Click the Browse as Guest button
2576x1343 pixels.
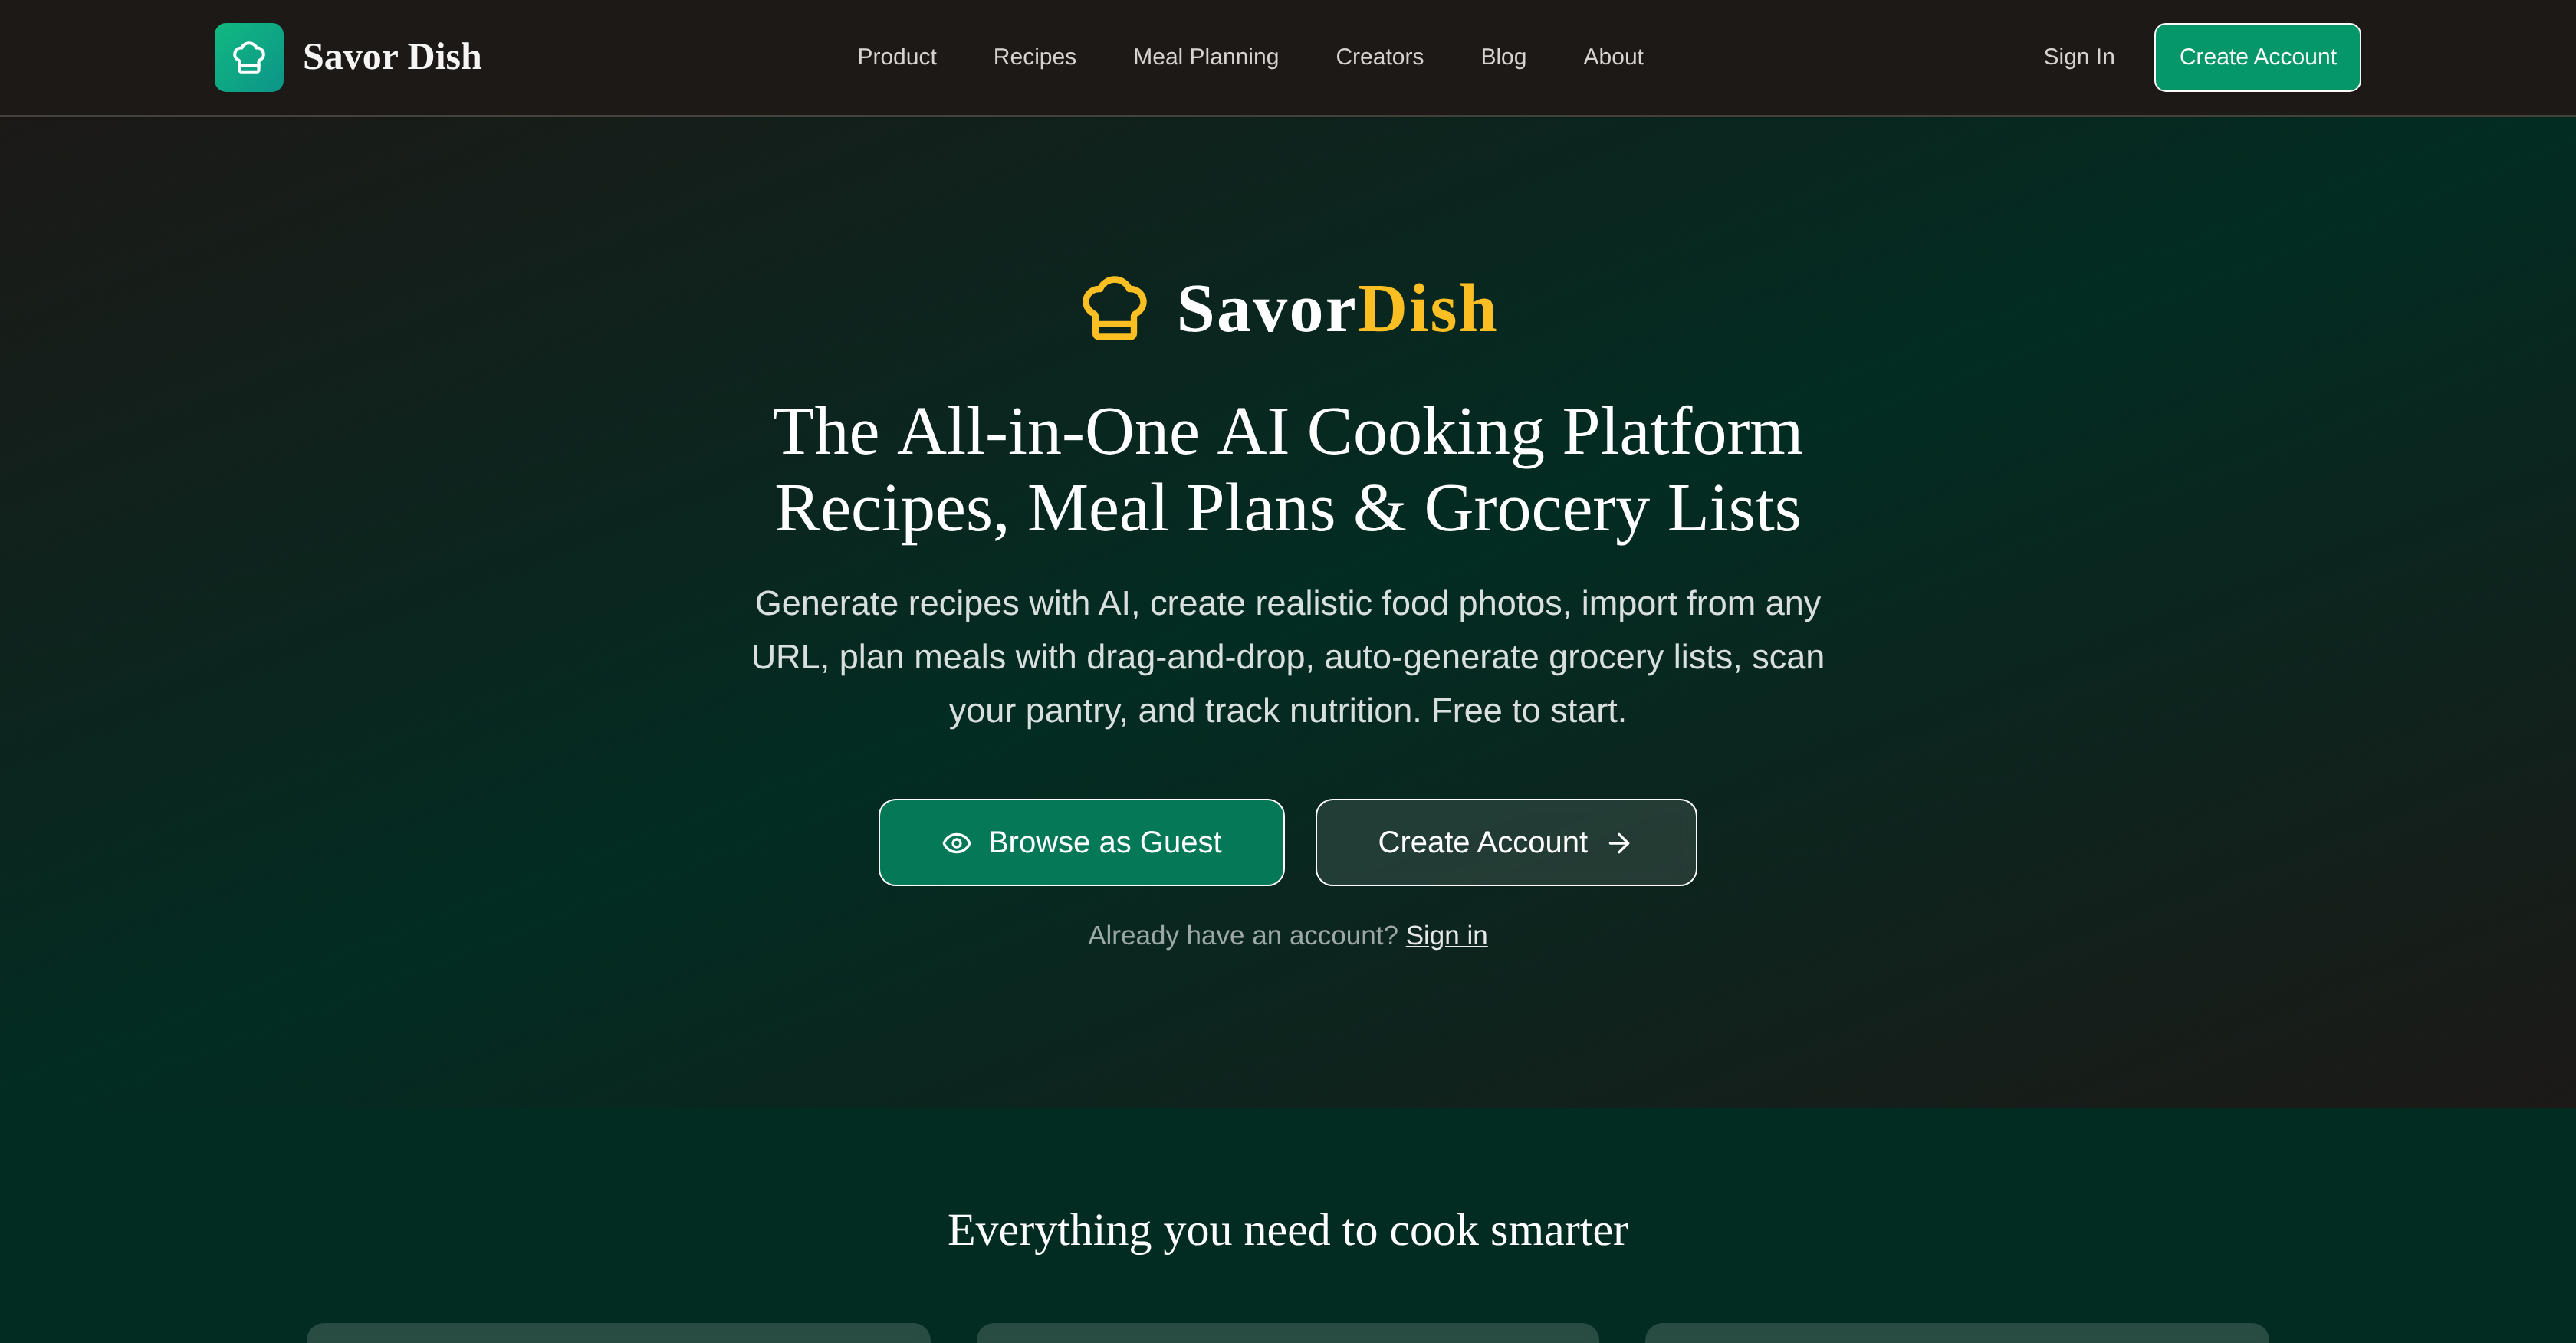[x=1081, y=842]
